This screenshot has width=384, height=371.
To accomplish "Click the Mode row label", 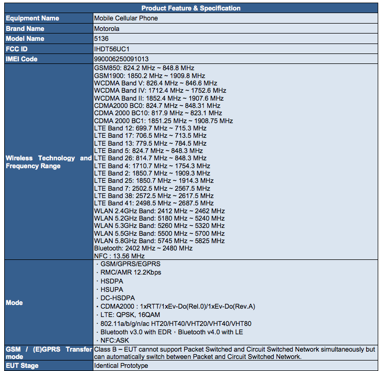I will (14, 302).
